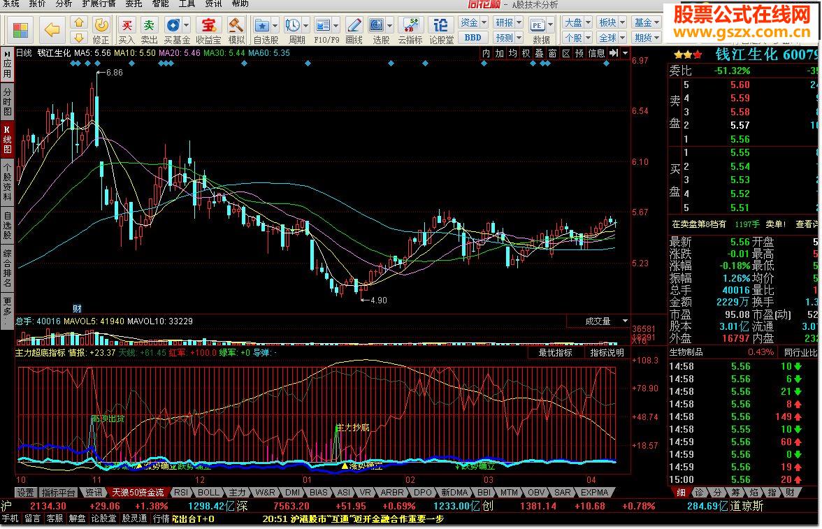Screen dimensions: 822x529
Task: Click the 指标平台 button
Action: pyautogui.click(x=58, y=492)
